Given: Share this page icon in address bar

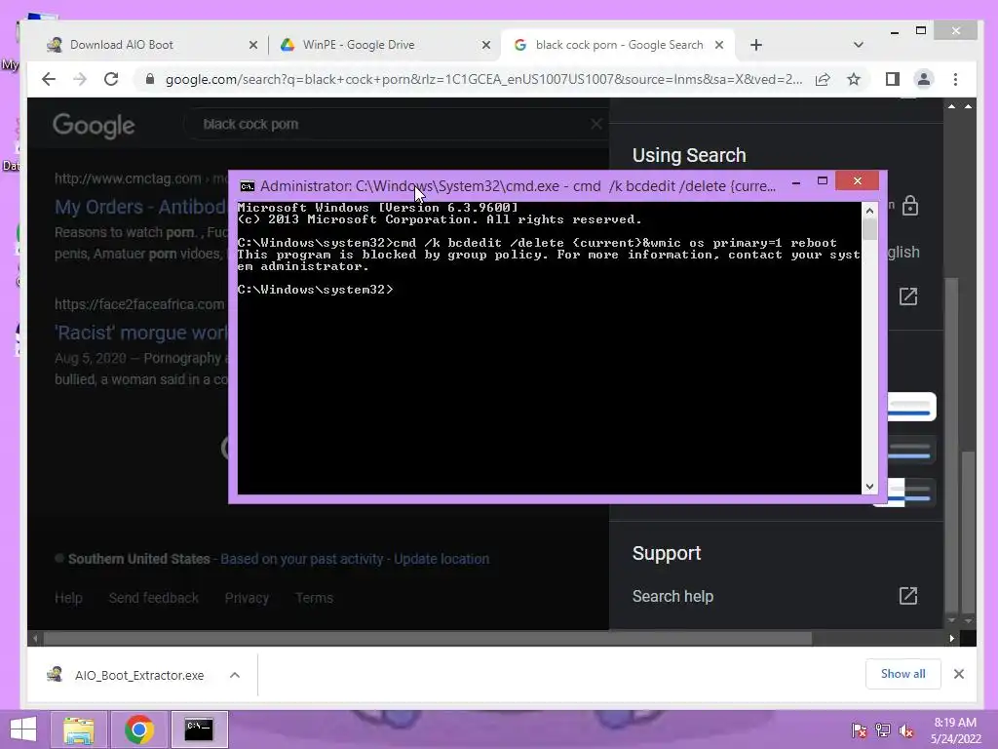Looking at the screenshot, I should (823, 79).
